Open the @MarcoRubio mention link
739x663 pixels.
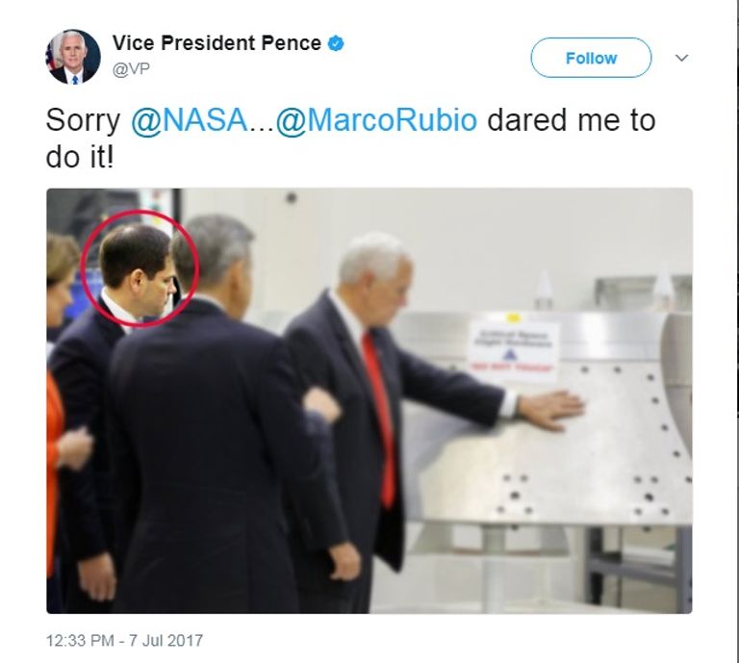(x=376, y=119)
